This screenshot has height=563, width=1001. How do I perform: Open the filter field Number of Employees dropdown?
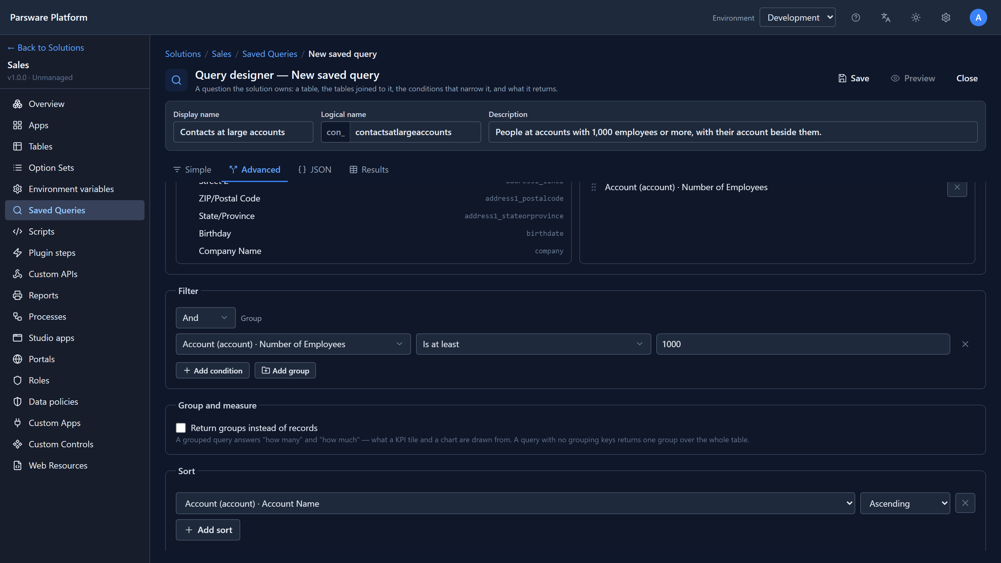click(293, 344)
